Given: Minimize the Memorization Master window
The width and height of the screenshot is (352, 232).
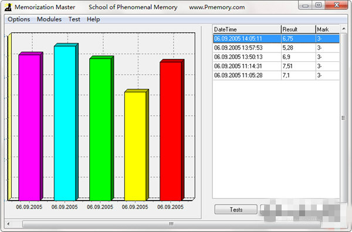Looking at the screenshot, I should coord(305,5).
